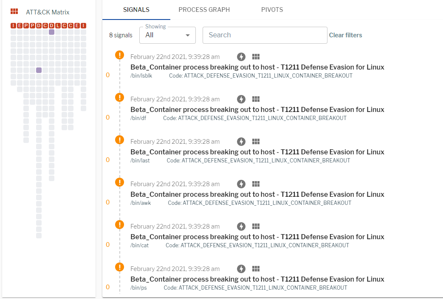Image resolution: width=443 pixels, height=299 pixels.
Task: Click lightning bolt icon on /bin/ps signal
Action: 241,269
